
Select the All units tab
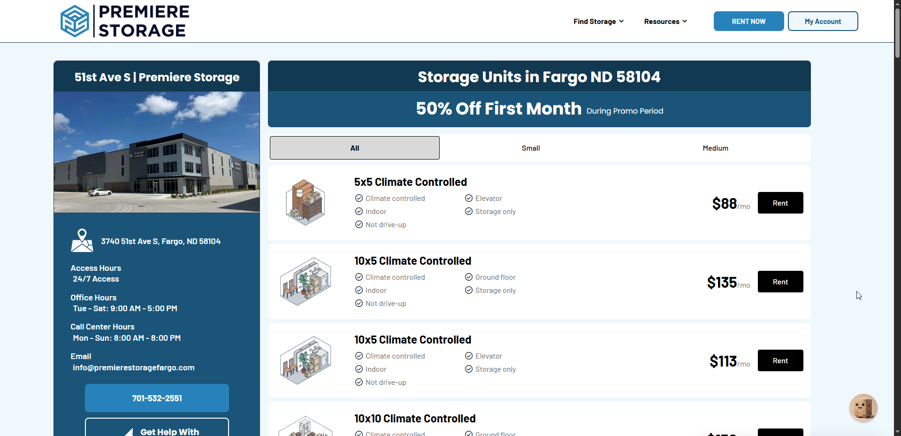[x=355, y=148]
